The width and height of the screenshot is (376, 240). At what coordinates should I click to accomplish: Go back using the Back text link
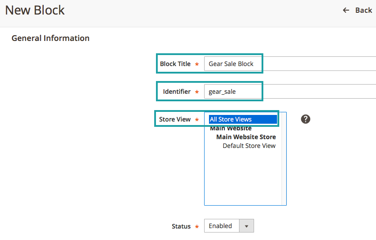tap(364, 10)
